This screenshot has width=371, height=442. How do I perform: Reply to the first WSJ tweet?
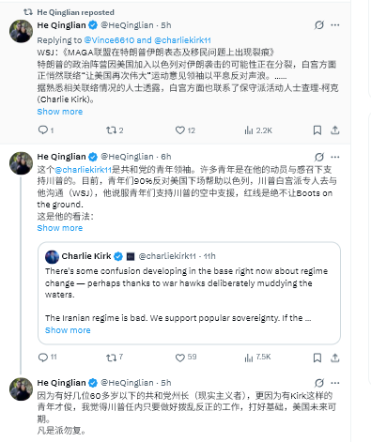point(46,130)
